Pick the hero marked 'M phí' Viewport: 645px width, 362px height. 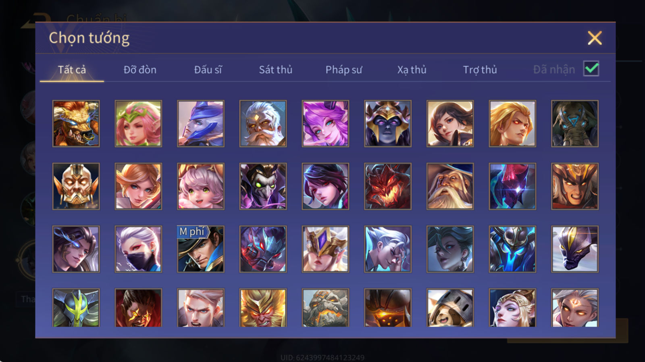click(200, 249)
